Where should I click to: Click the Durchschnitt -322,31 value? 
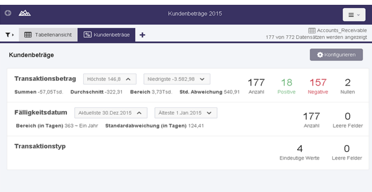96,92
